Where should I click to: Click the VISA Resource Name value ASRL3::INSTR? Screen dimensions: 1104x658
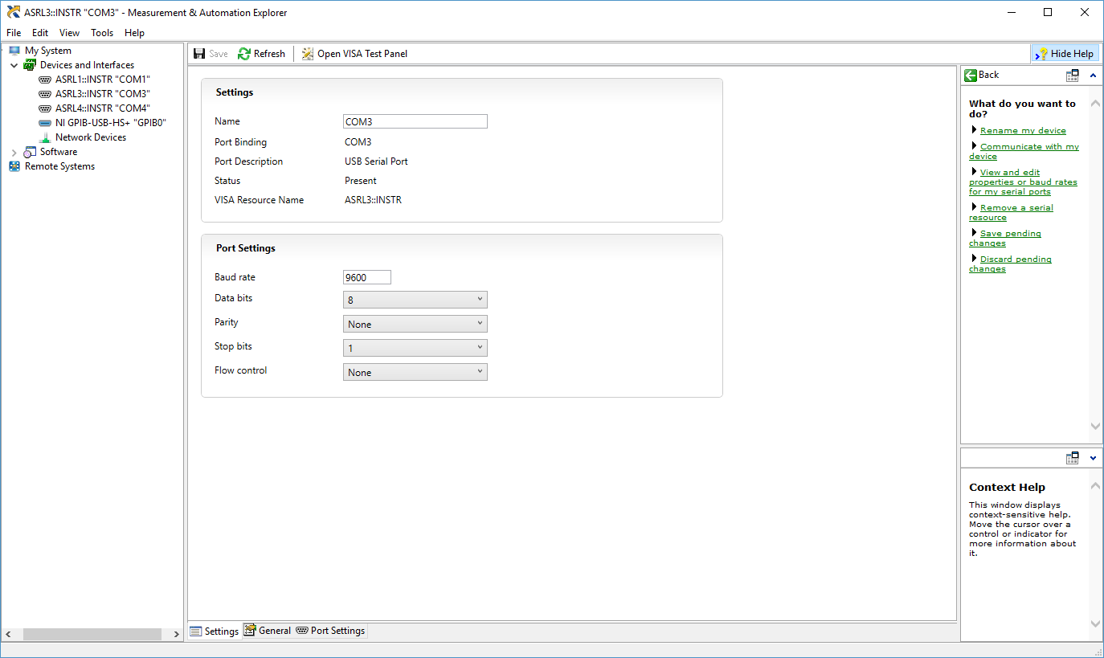click(x=373, y=200)
